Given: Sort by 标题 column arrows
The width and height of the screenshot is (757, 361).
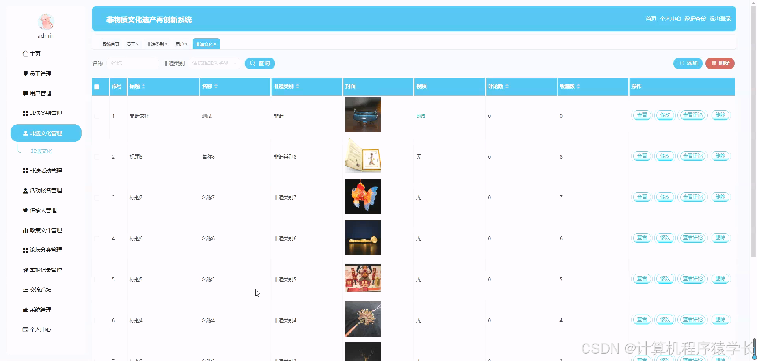Looking at the screenshot, I should point(144,86).
